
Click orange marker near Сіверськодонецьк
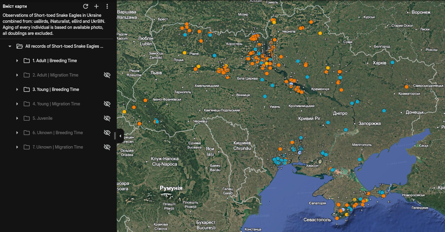(406, 87)
